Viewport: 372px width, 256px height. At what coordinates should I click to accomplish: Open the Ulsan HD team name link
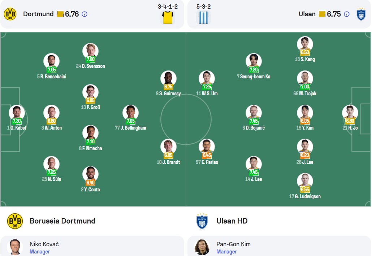click(x=232, y=221)
